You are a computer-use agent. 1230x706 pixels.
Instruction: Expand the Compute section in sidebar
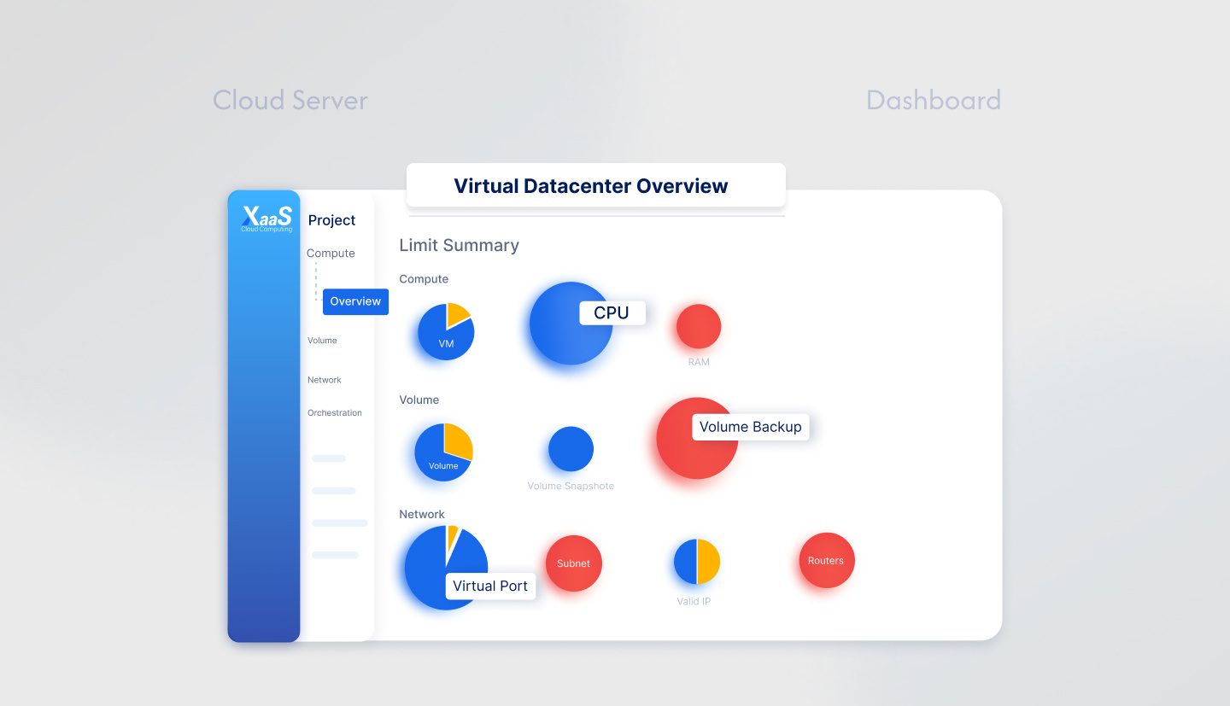331,253
